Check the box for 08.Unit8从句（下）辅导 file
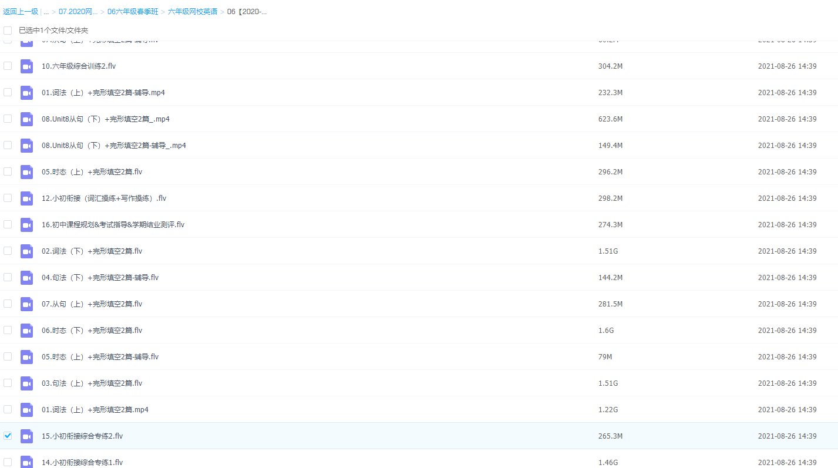This screenshot has height=468, width=838. [x=8, y=145]
